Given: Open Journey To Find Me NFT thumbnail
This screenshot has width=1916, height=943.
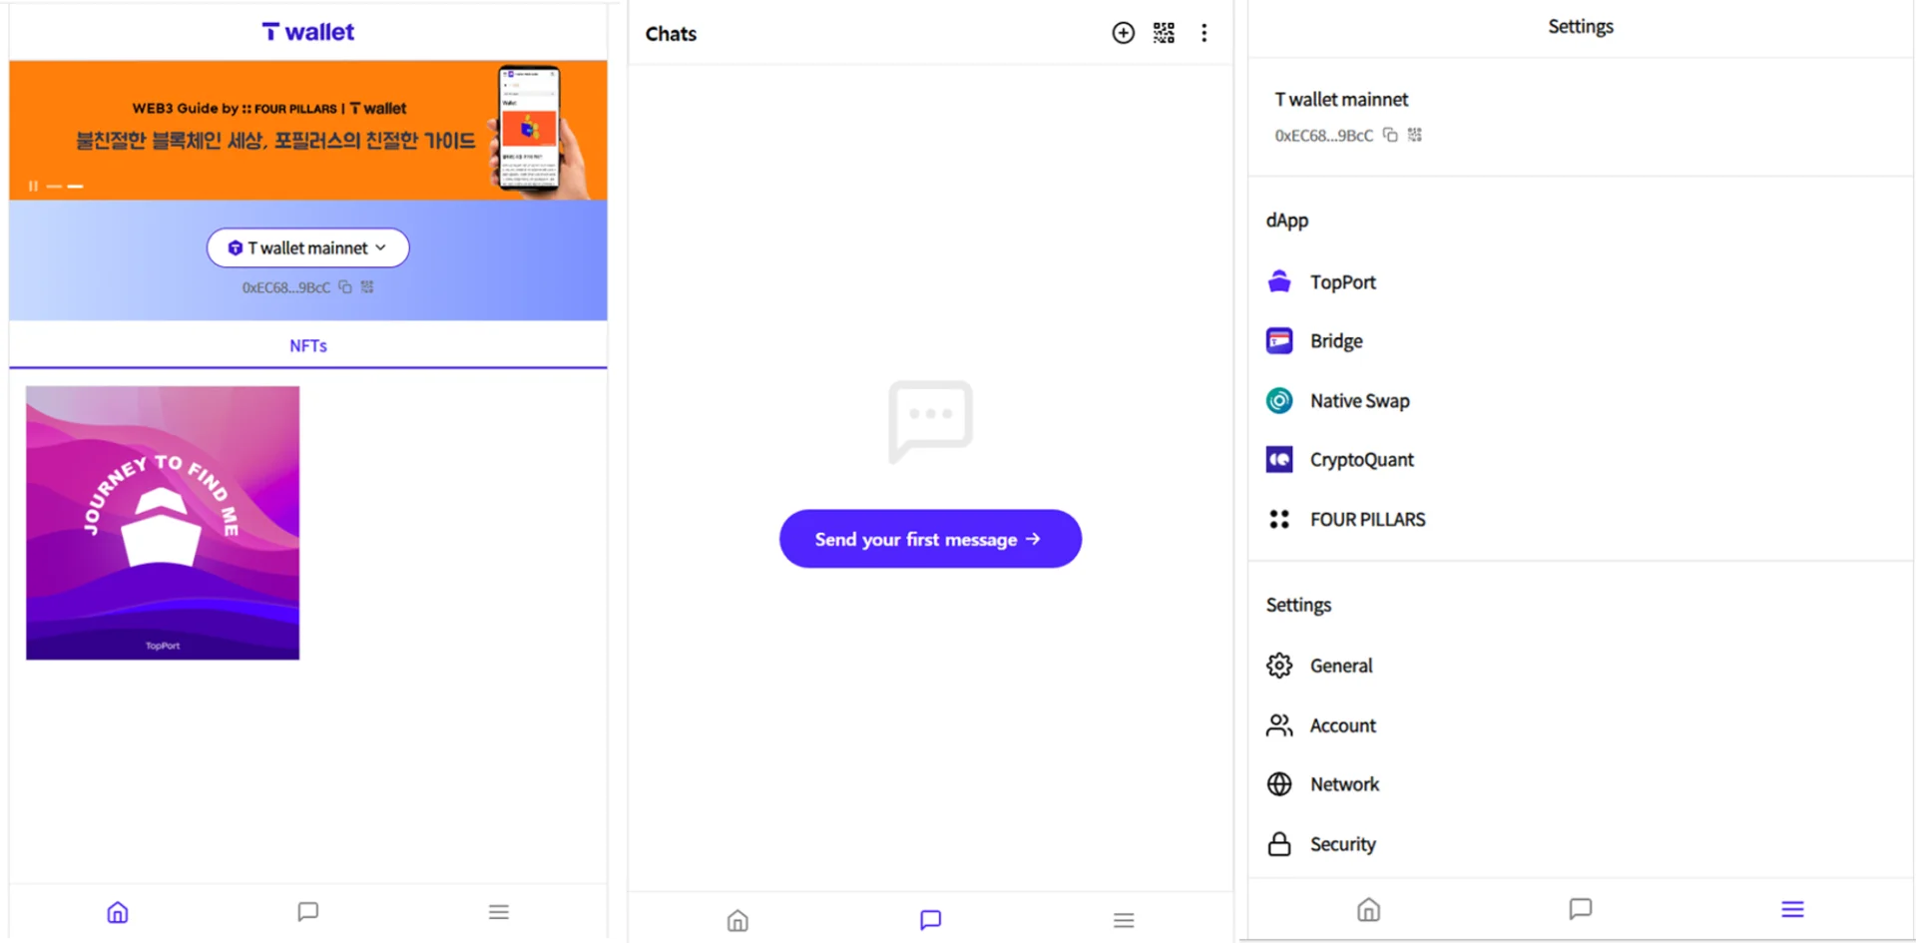Looking at the screenshot, I should point(163,523).
